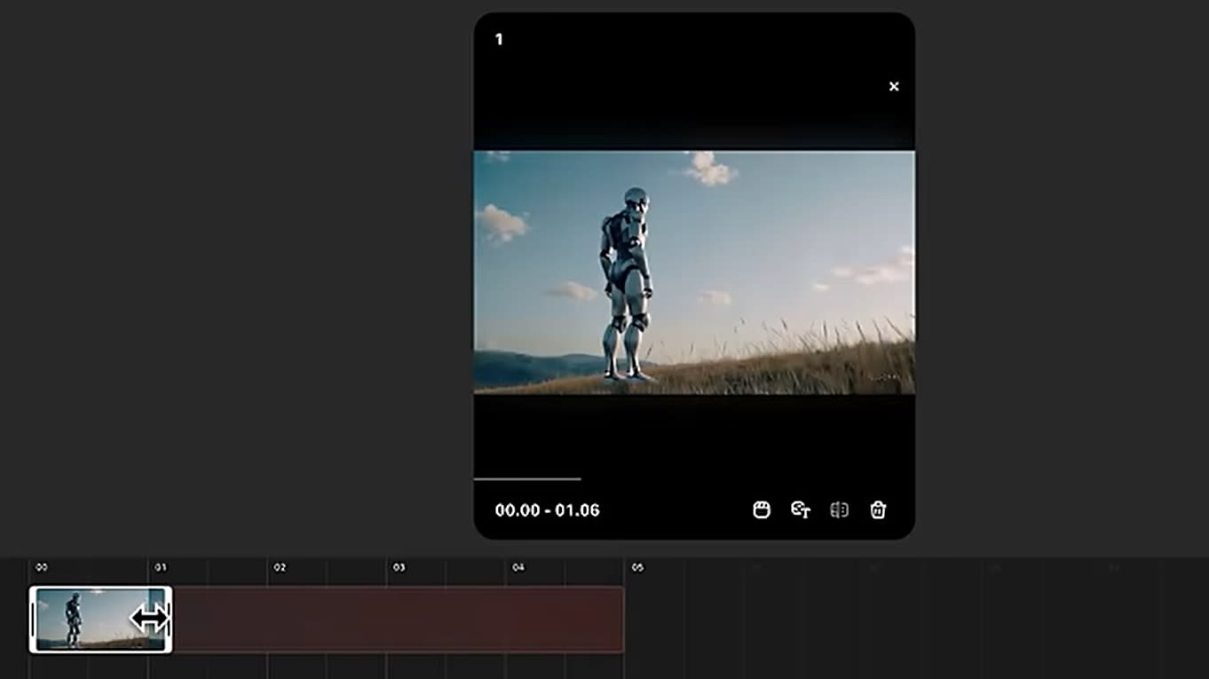
Task: Jump to the 03 timeline mark
Action: (399, 567)
